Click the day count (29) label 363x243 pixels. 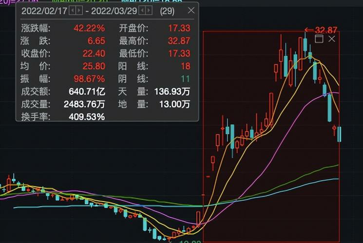tap(168, 11)
